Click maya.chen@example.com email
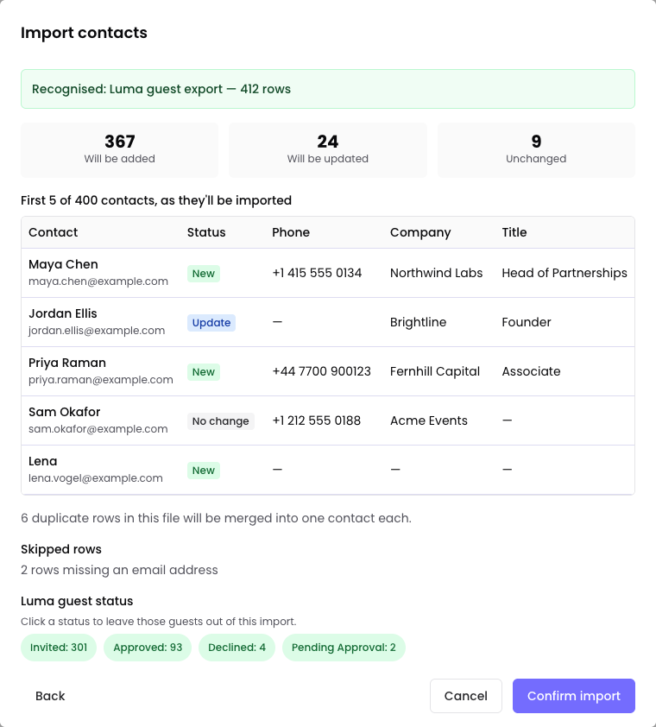Screen dimensions: 656x727 [x=98, y=281]
